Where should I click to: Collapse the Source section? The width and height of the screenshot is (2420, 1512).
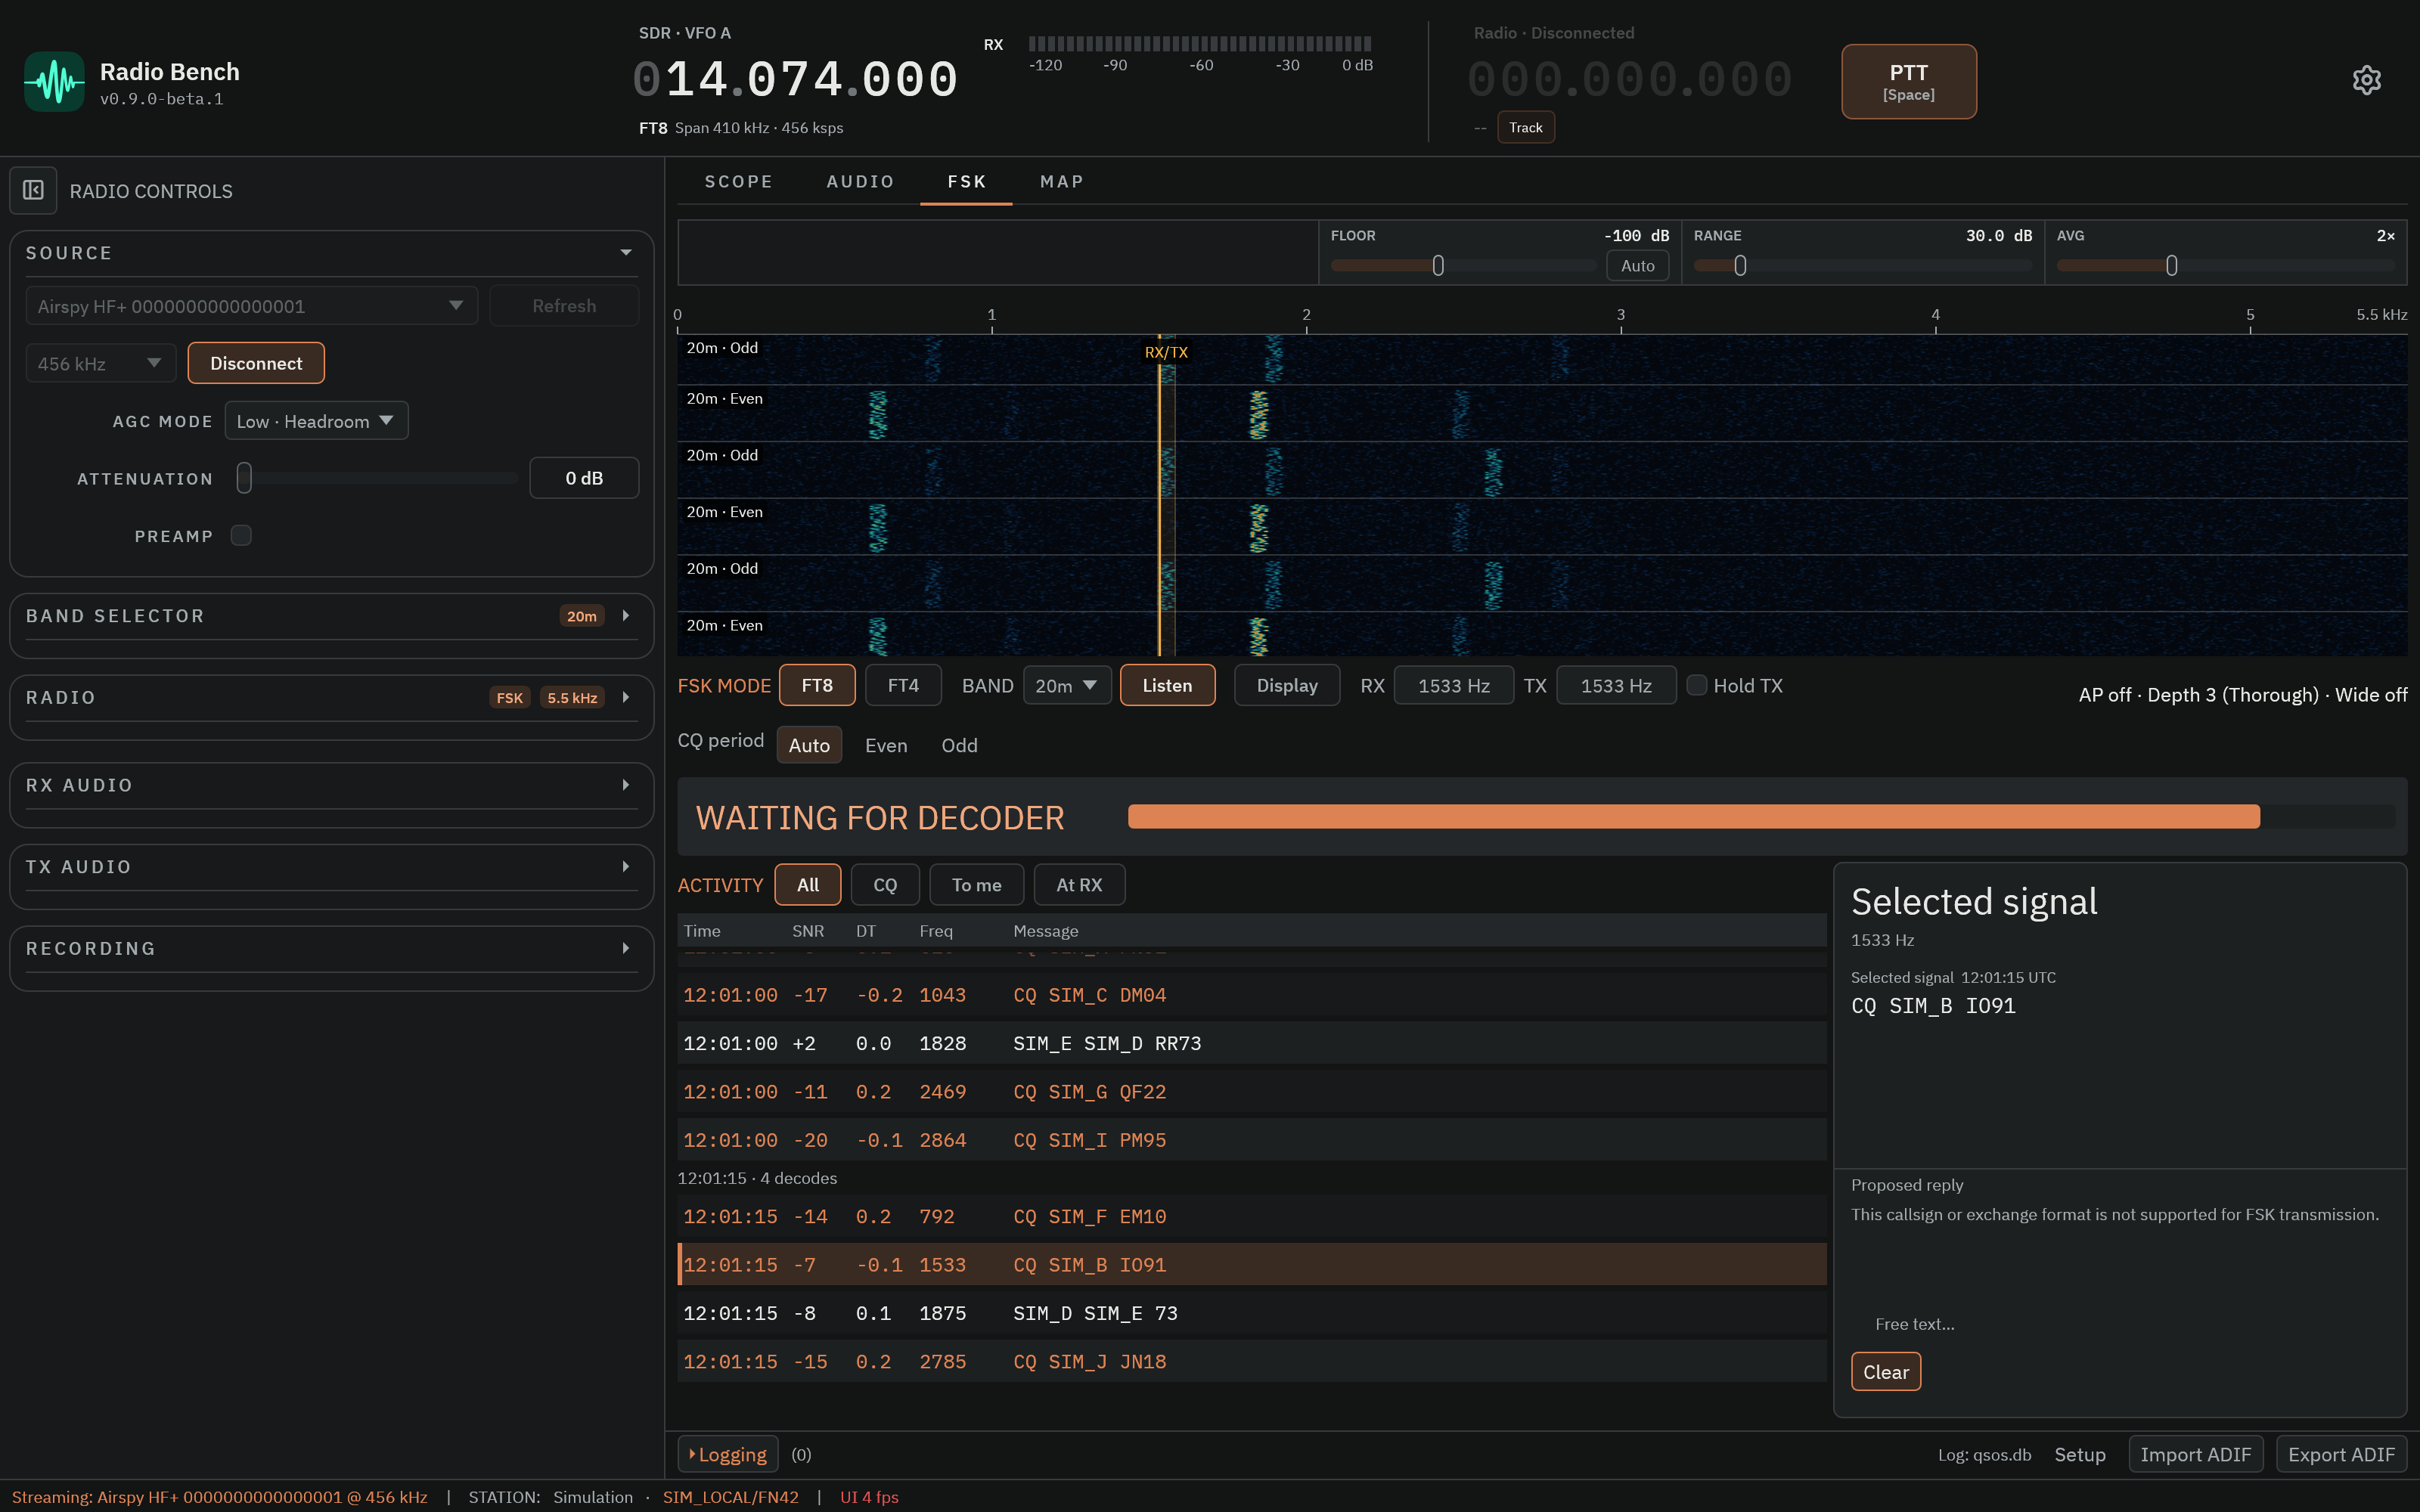(x=626, y=253)
